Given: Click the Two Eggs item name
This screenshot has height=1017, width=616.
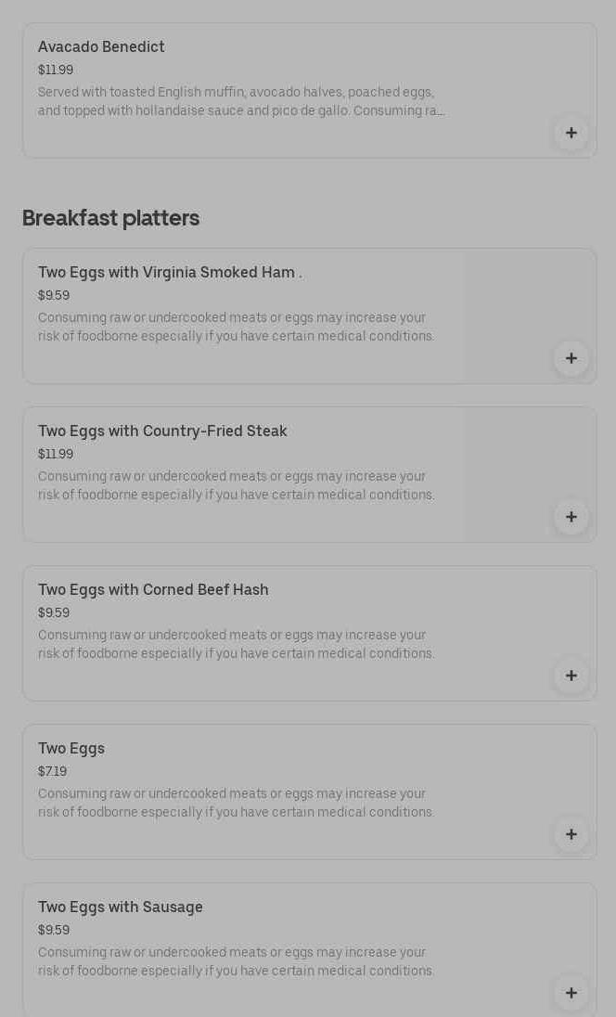Looking at the screenshot, I should pyautogui.click(x=71, y=748).
